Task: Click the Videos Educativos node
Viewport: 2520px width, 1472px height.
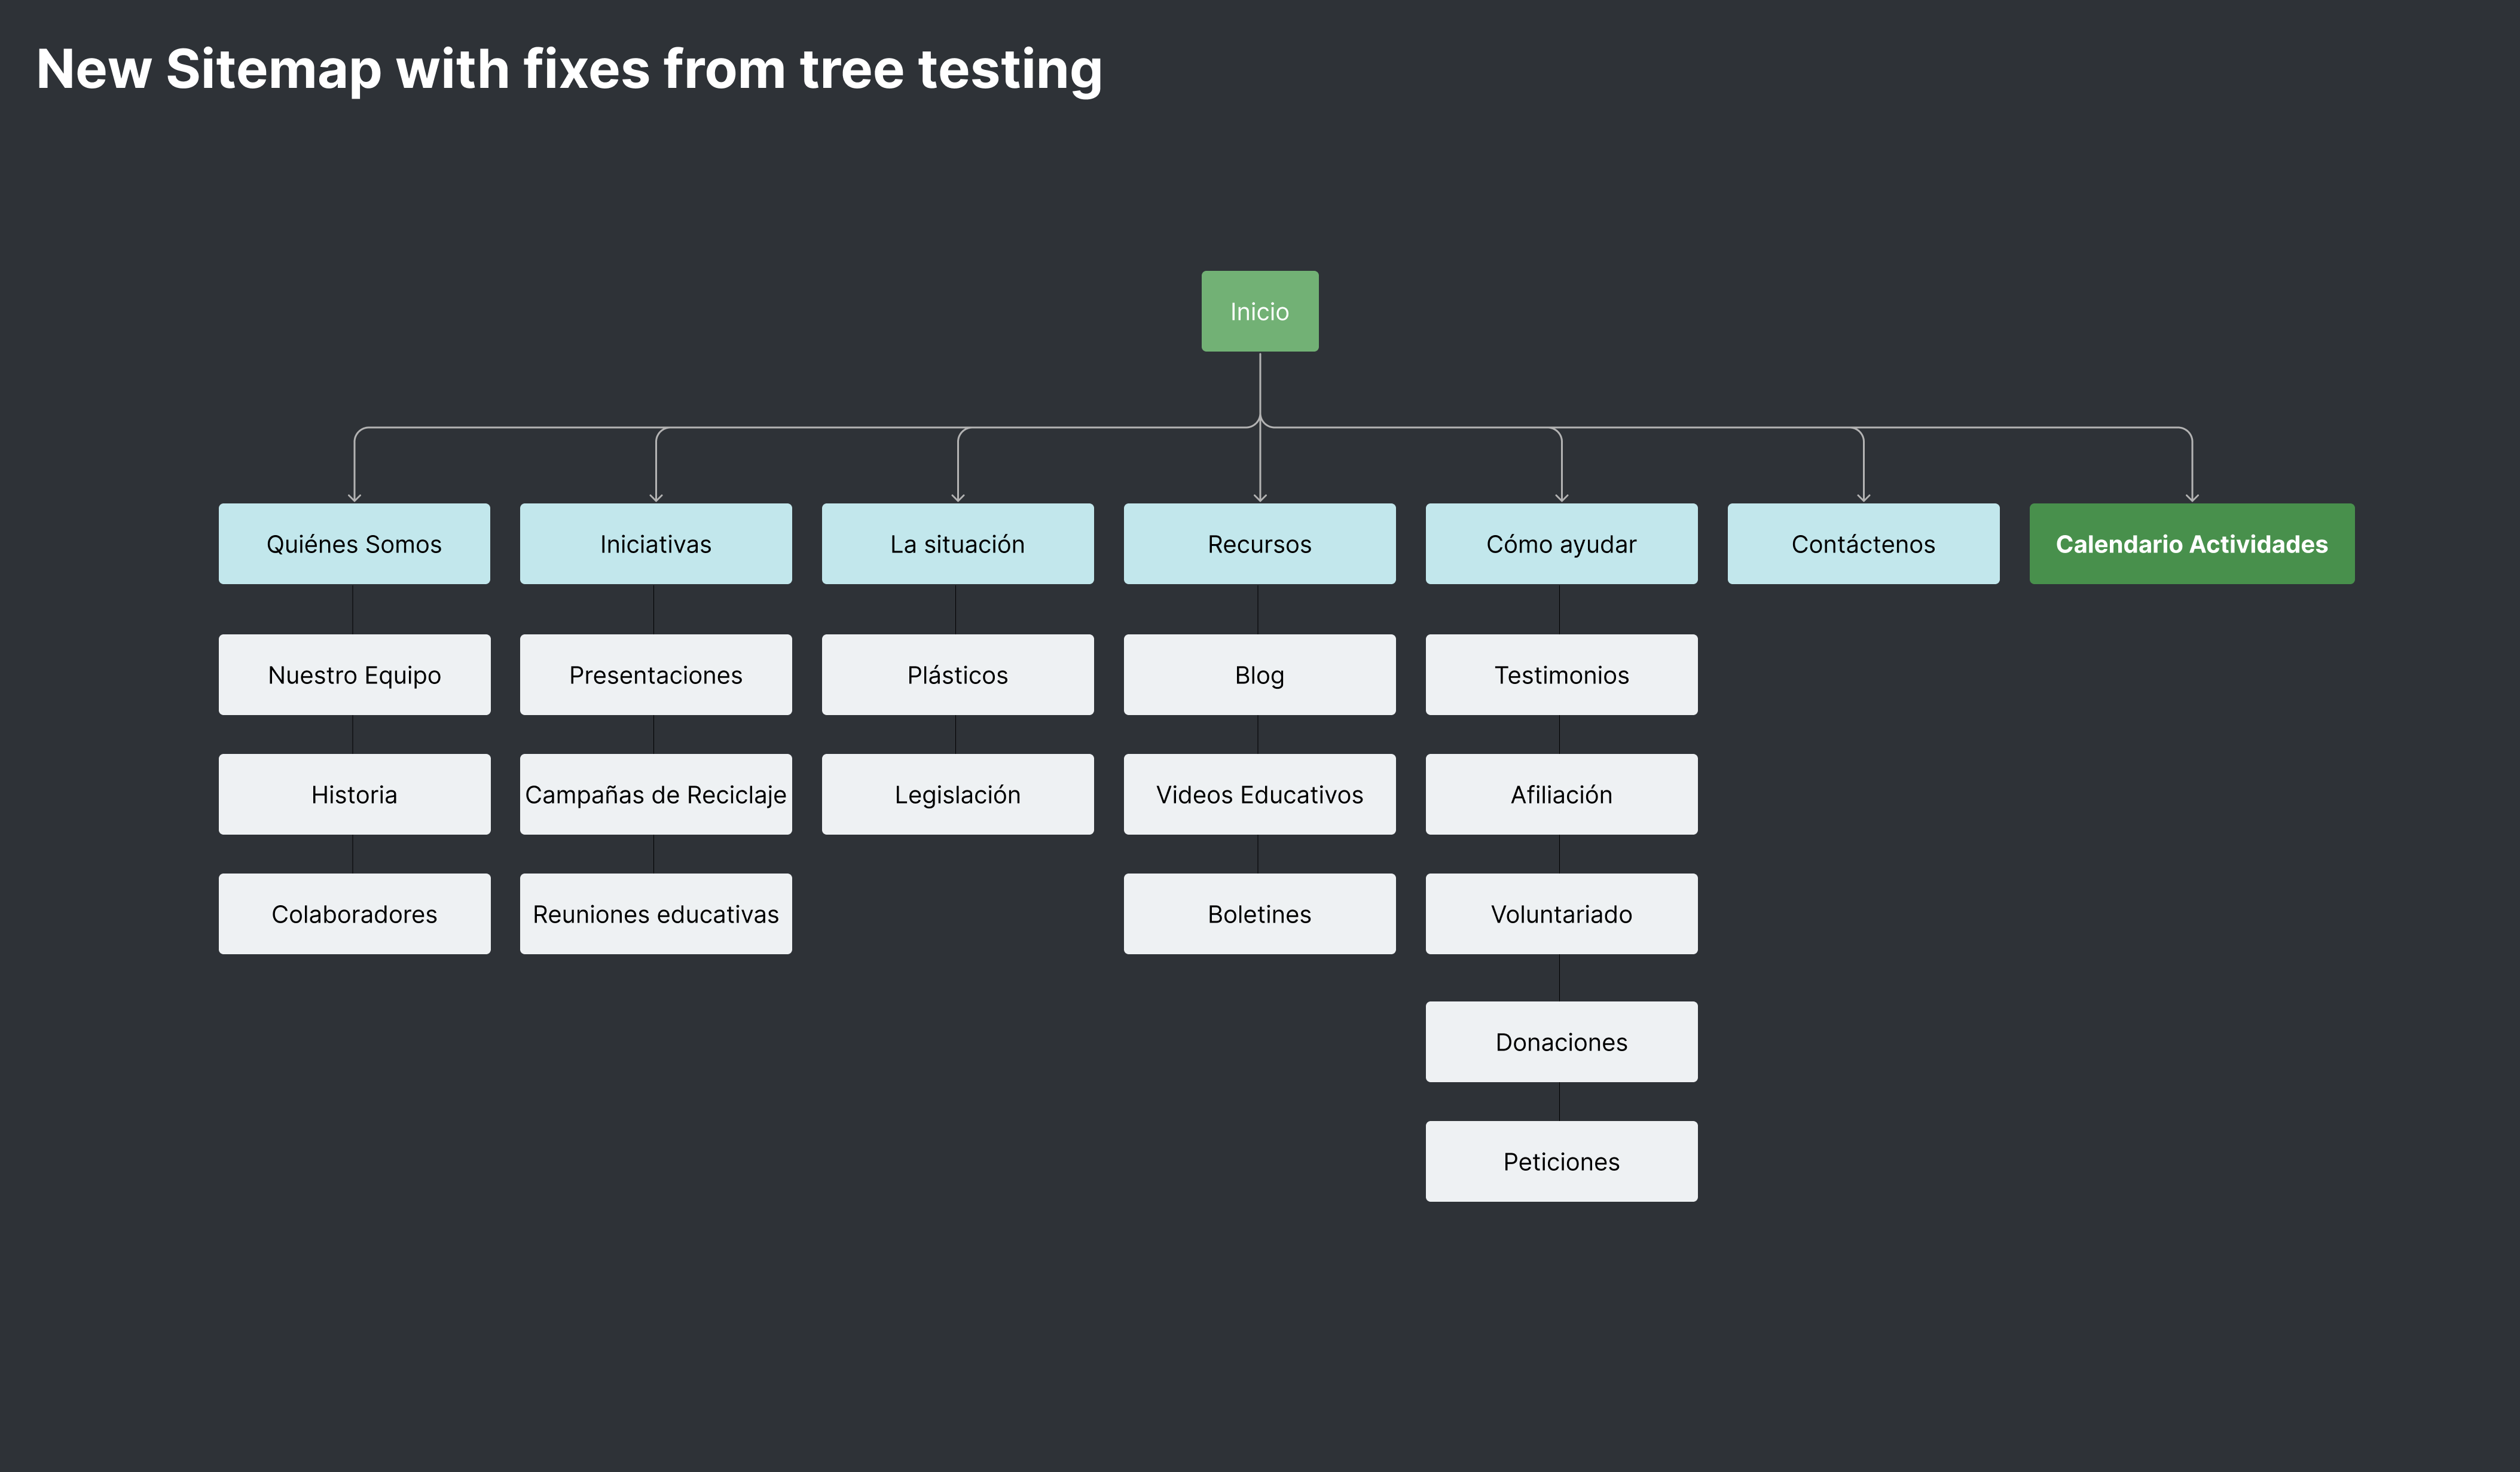Action: click(x=1259, y=795)
